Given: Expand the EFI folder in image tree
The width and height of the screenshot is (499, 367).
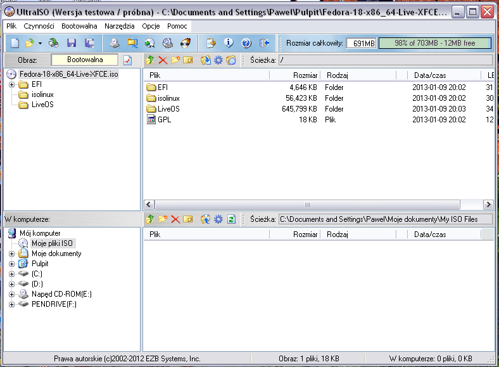Looking at the screenshot, I should pyautogui.click(x=11, y=84).
